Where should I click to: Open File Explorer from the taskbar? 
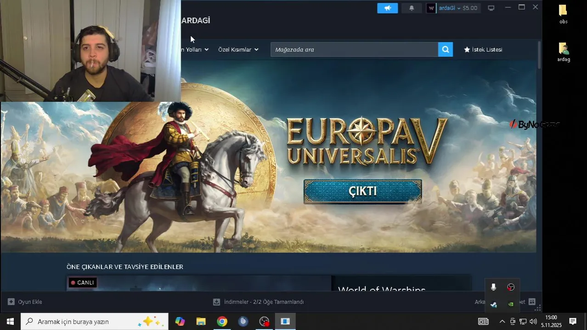[x=201, y=321]
